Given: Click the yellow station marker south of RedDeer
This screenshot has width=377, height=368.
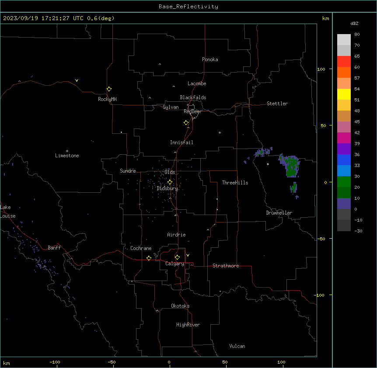Looking at the screenshot, I should pyautogui.click(x=186, y=123).
